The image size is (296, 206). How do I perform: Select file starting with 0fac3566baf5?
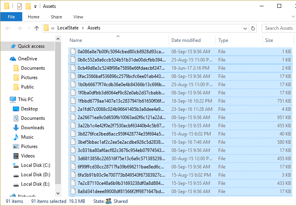[x=180, y=76]
